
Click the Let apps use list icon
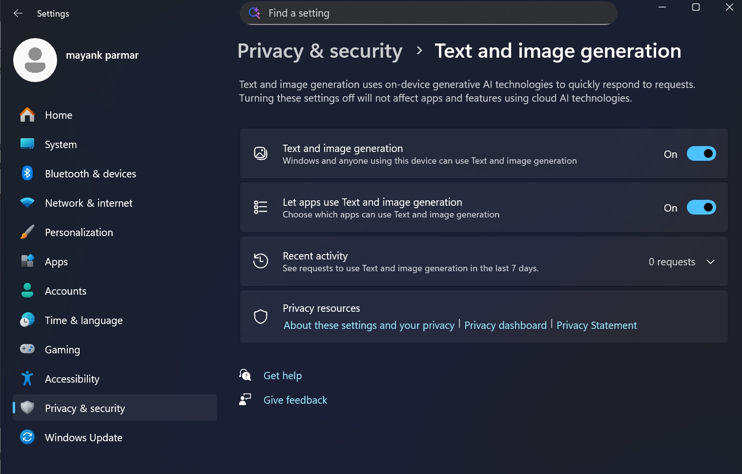coord(261,207)
